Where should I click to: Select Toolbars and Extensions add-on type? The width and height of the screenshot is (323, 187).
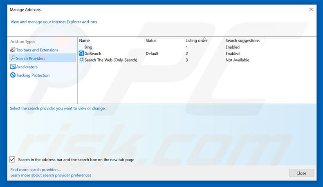[37, 50]
